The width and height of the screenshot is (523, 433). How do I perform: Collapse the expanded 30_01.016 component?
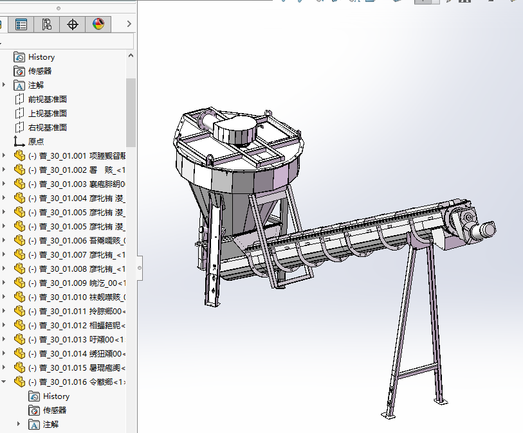[x=4, y=382]
